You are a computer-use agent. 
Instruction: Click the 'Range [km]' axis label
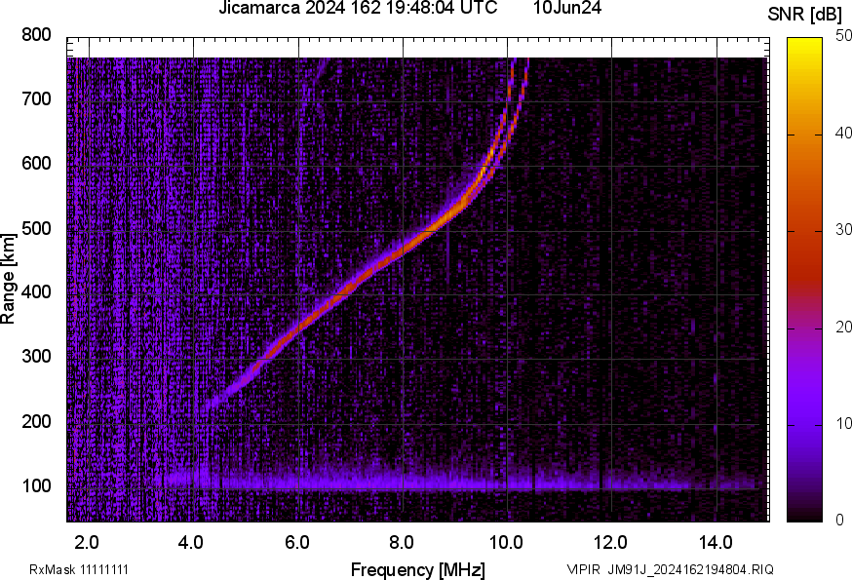pos(8,279)
